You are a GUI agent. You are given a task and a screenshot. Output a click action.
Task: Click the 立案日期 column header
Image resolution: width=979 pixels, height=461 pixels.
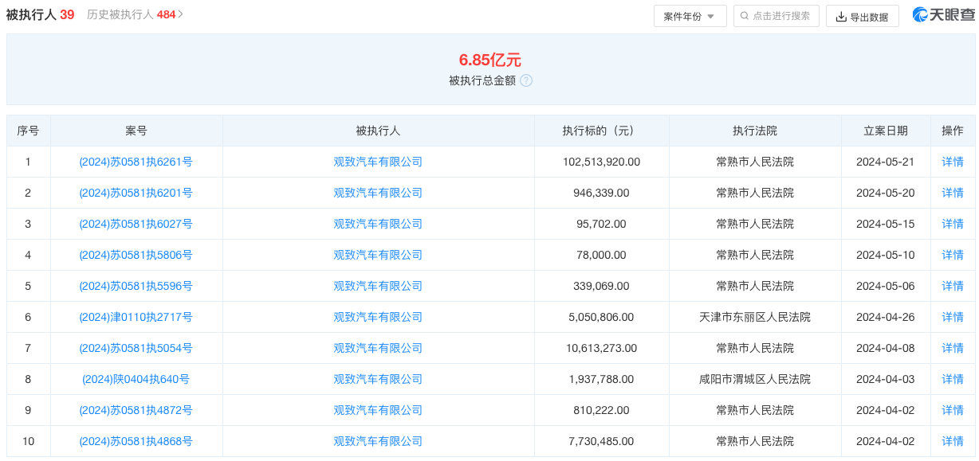click(x=885, y=131)
